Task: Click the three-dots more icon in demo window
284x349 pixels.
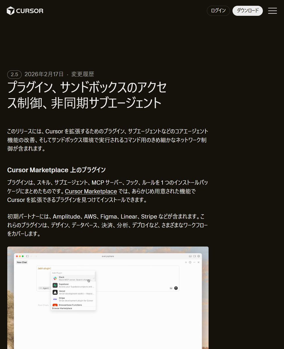Action: (x=194, y=262)
